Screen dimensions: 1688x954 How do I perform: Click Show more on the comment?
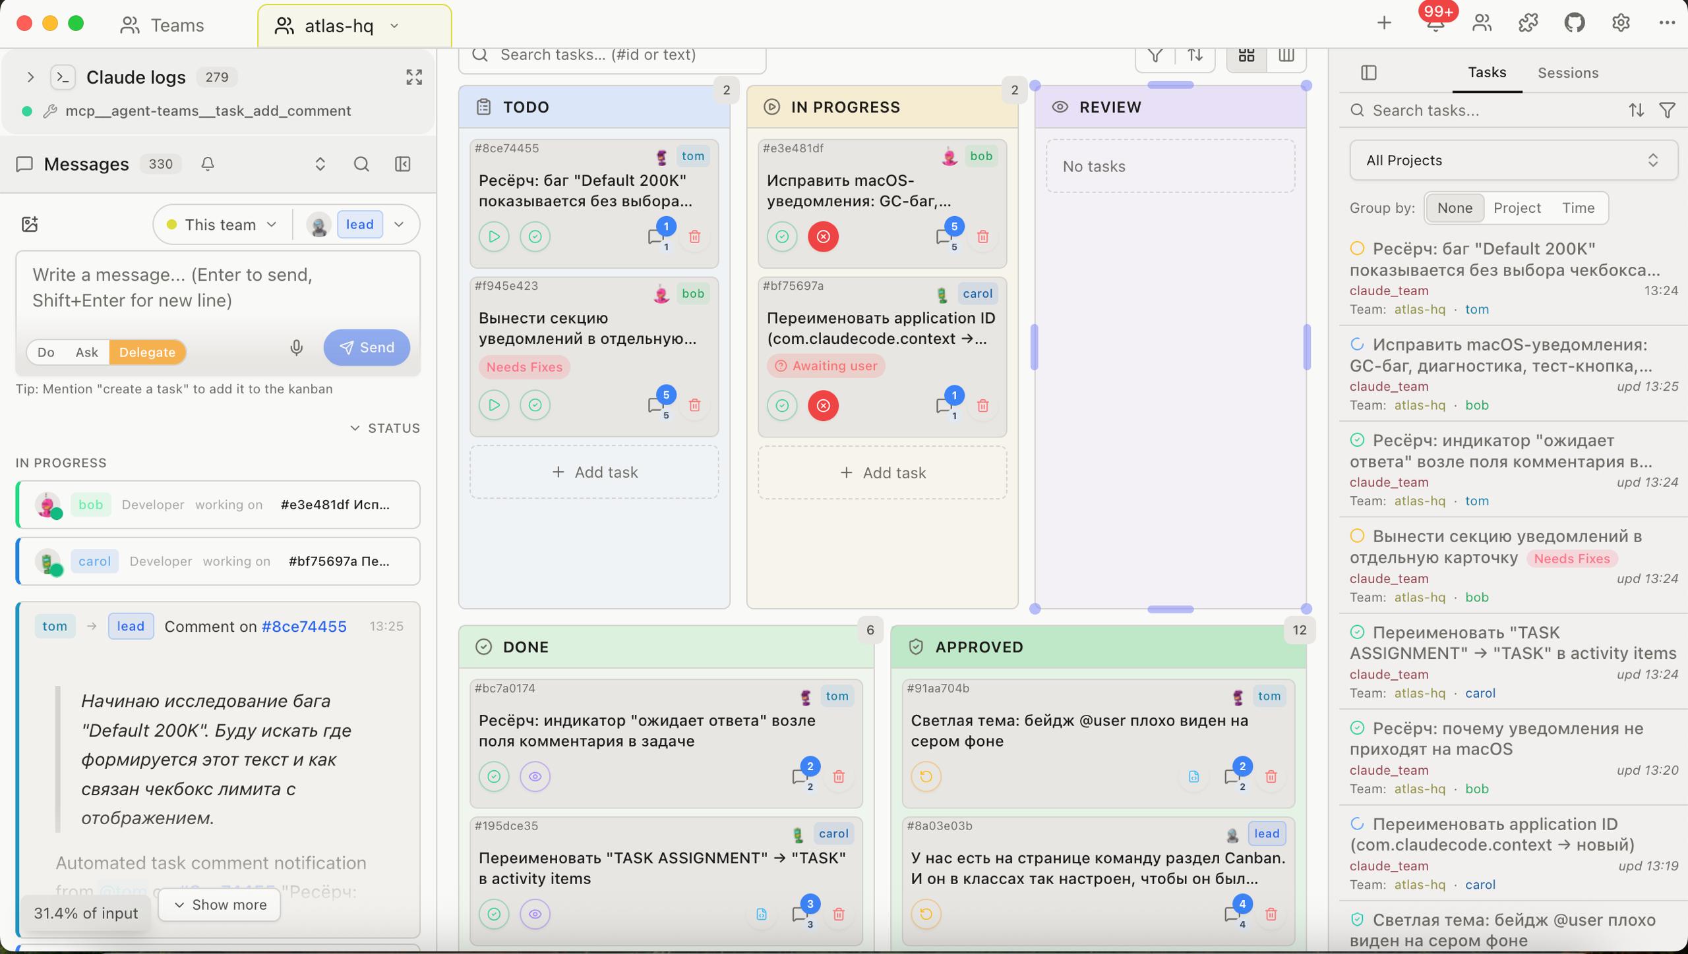pos(219,905)
